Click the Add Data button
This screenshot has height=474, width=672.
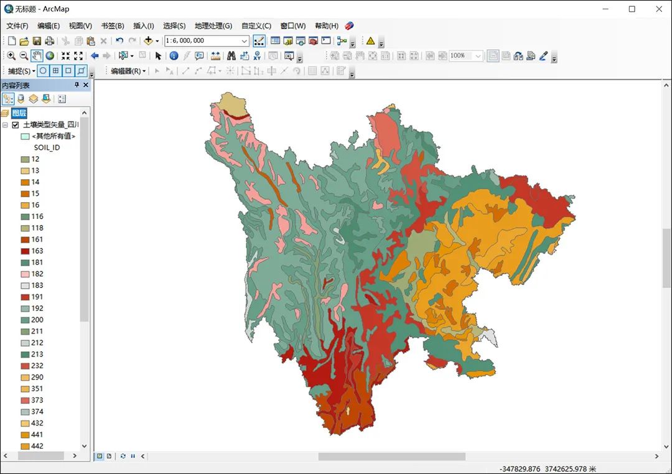point(148,40)
